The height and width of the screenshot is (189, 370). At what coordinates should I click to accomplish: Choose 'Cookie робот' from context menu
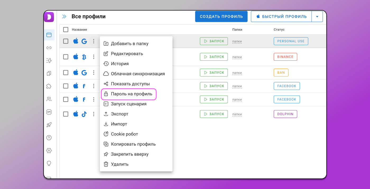point(124,134)
